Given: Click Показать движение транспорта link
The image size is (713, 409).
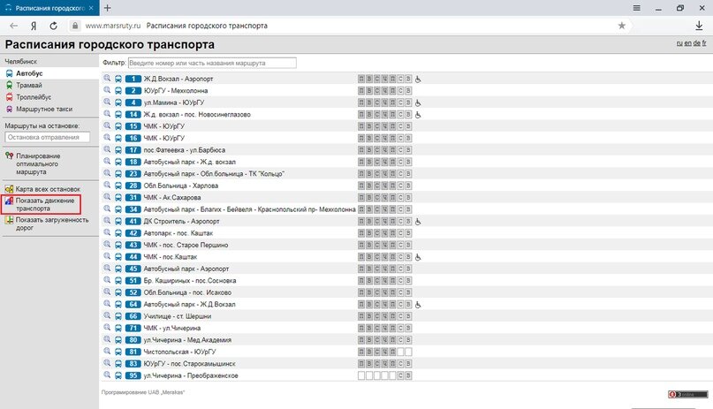Looking at the screenshot, I should tap(44, 205).
